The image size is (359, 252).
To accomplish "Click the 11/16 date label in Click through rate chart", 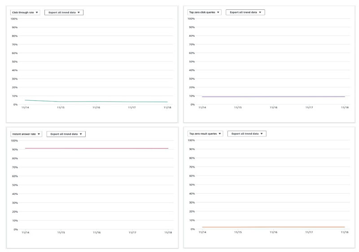I will 96,107.
